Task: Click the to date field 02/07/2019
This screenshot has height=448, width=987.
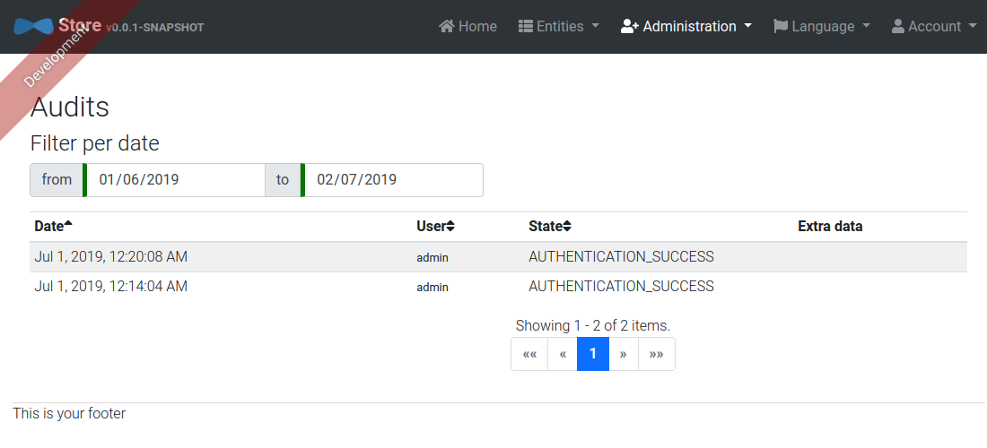Action: pyautogui.click(x=392, y=180)
